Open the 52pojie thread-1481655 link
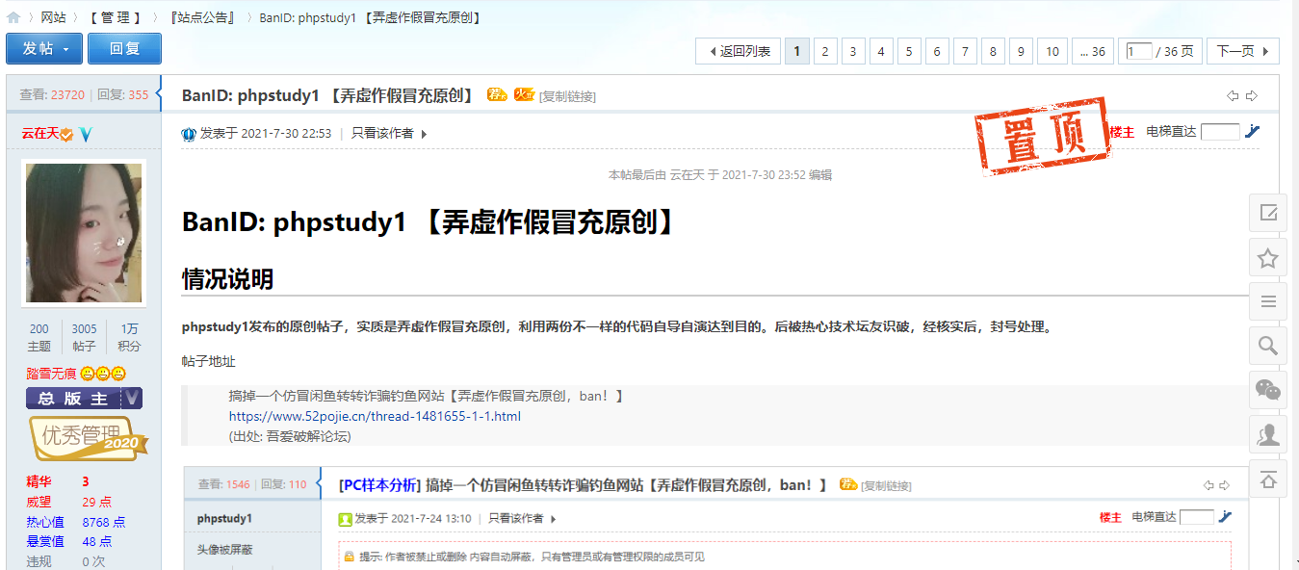This screenshot has width=1299, height=570. (x=375, y=416)
